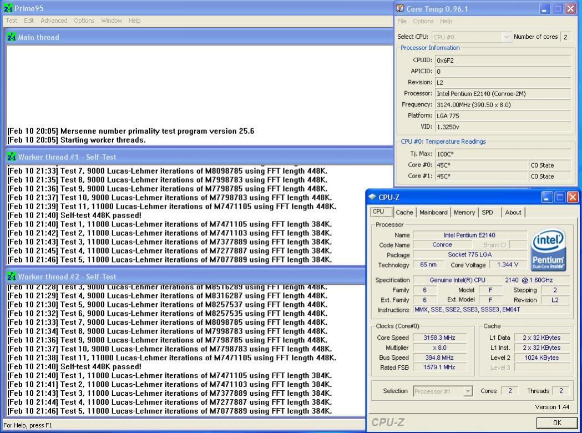Click the Main thread window icon
Screen dimensions: 582x433
[x=12, y=37]
